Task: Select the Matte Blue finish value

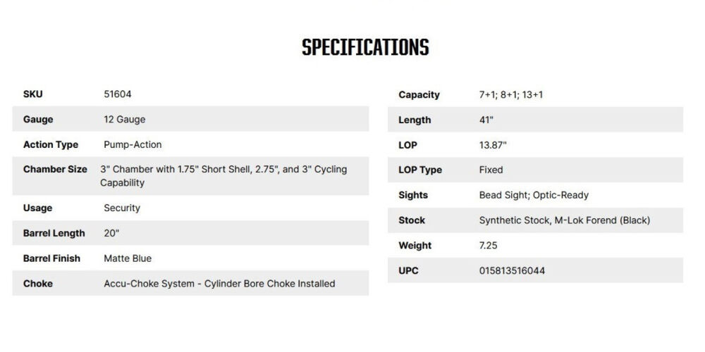Action: pyautogui.click(x=128, y=258)
